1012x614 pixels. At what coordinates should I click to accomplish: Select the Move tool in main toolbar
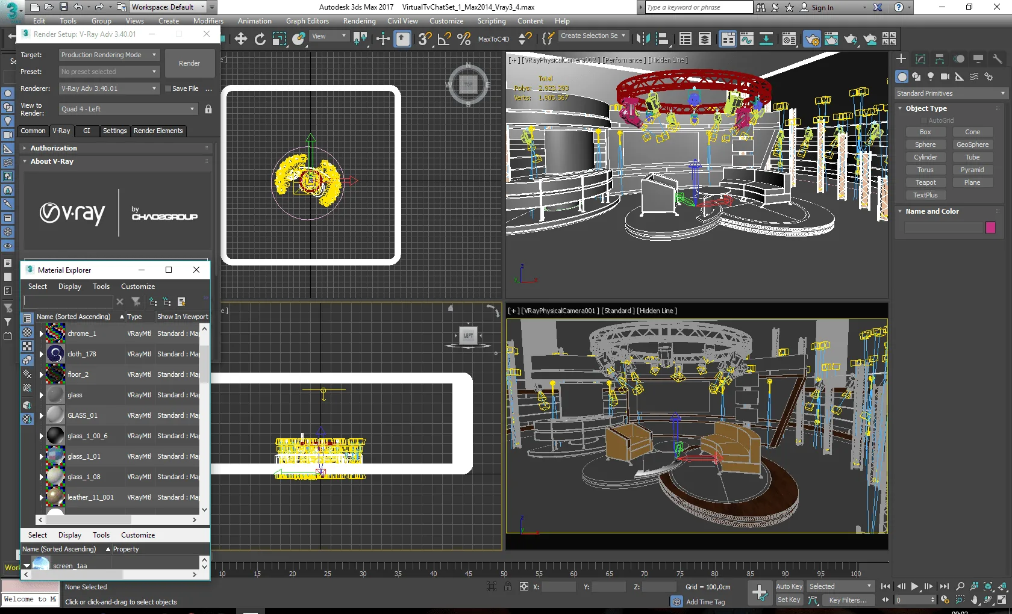coord(241,39)
